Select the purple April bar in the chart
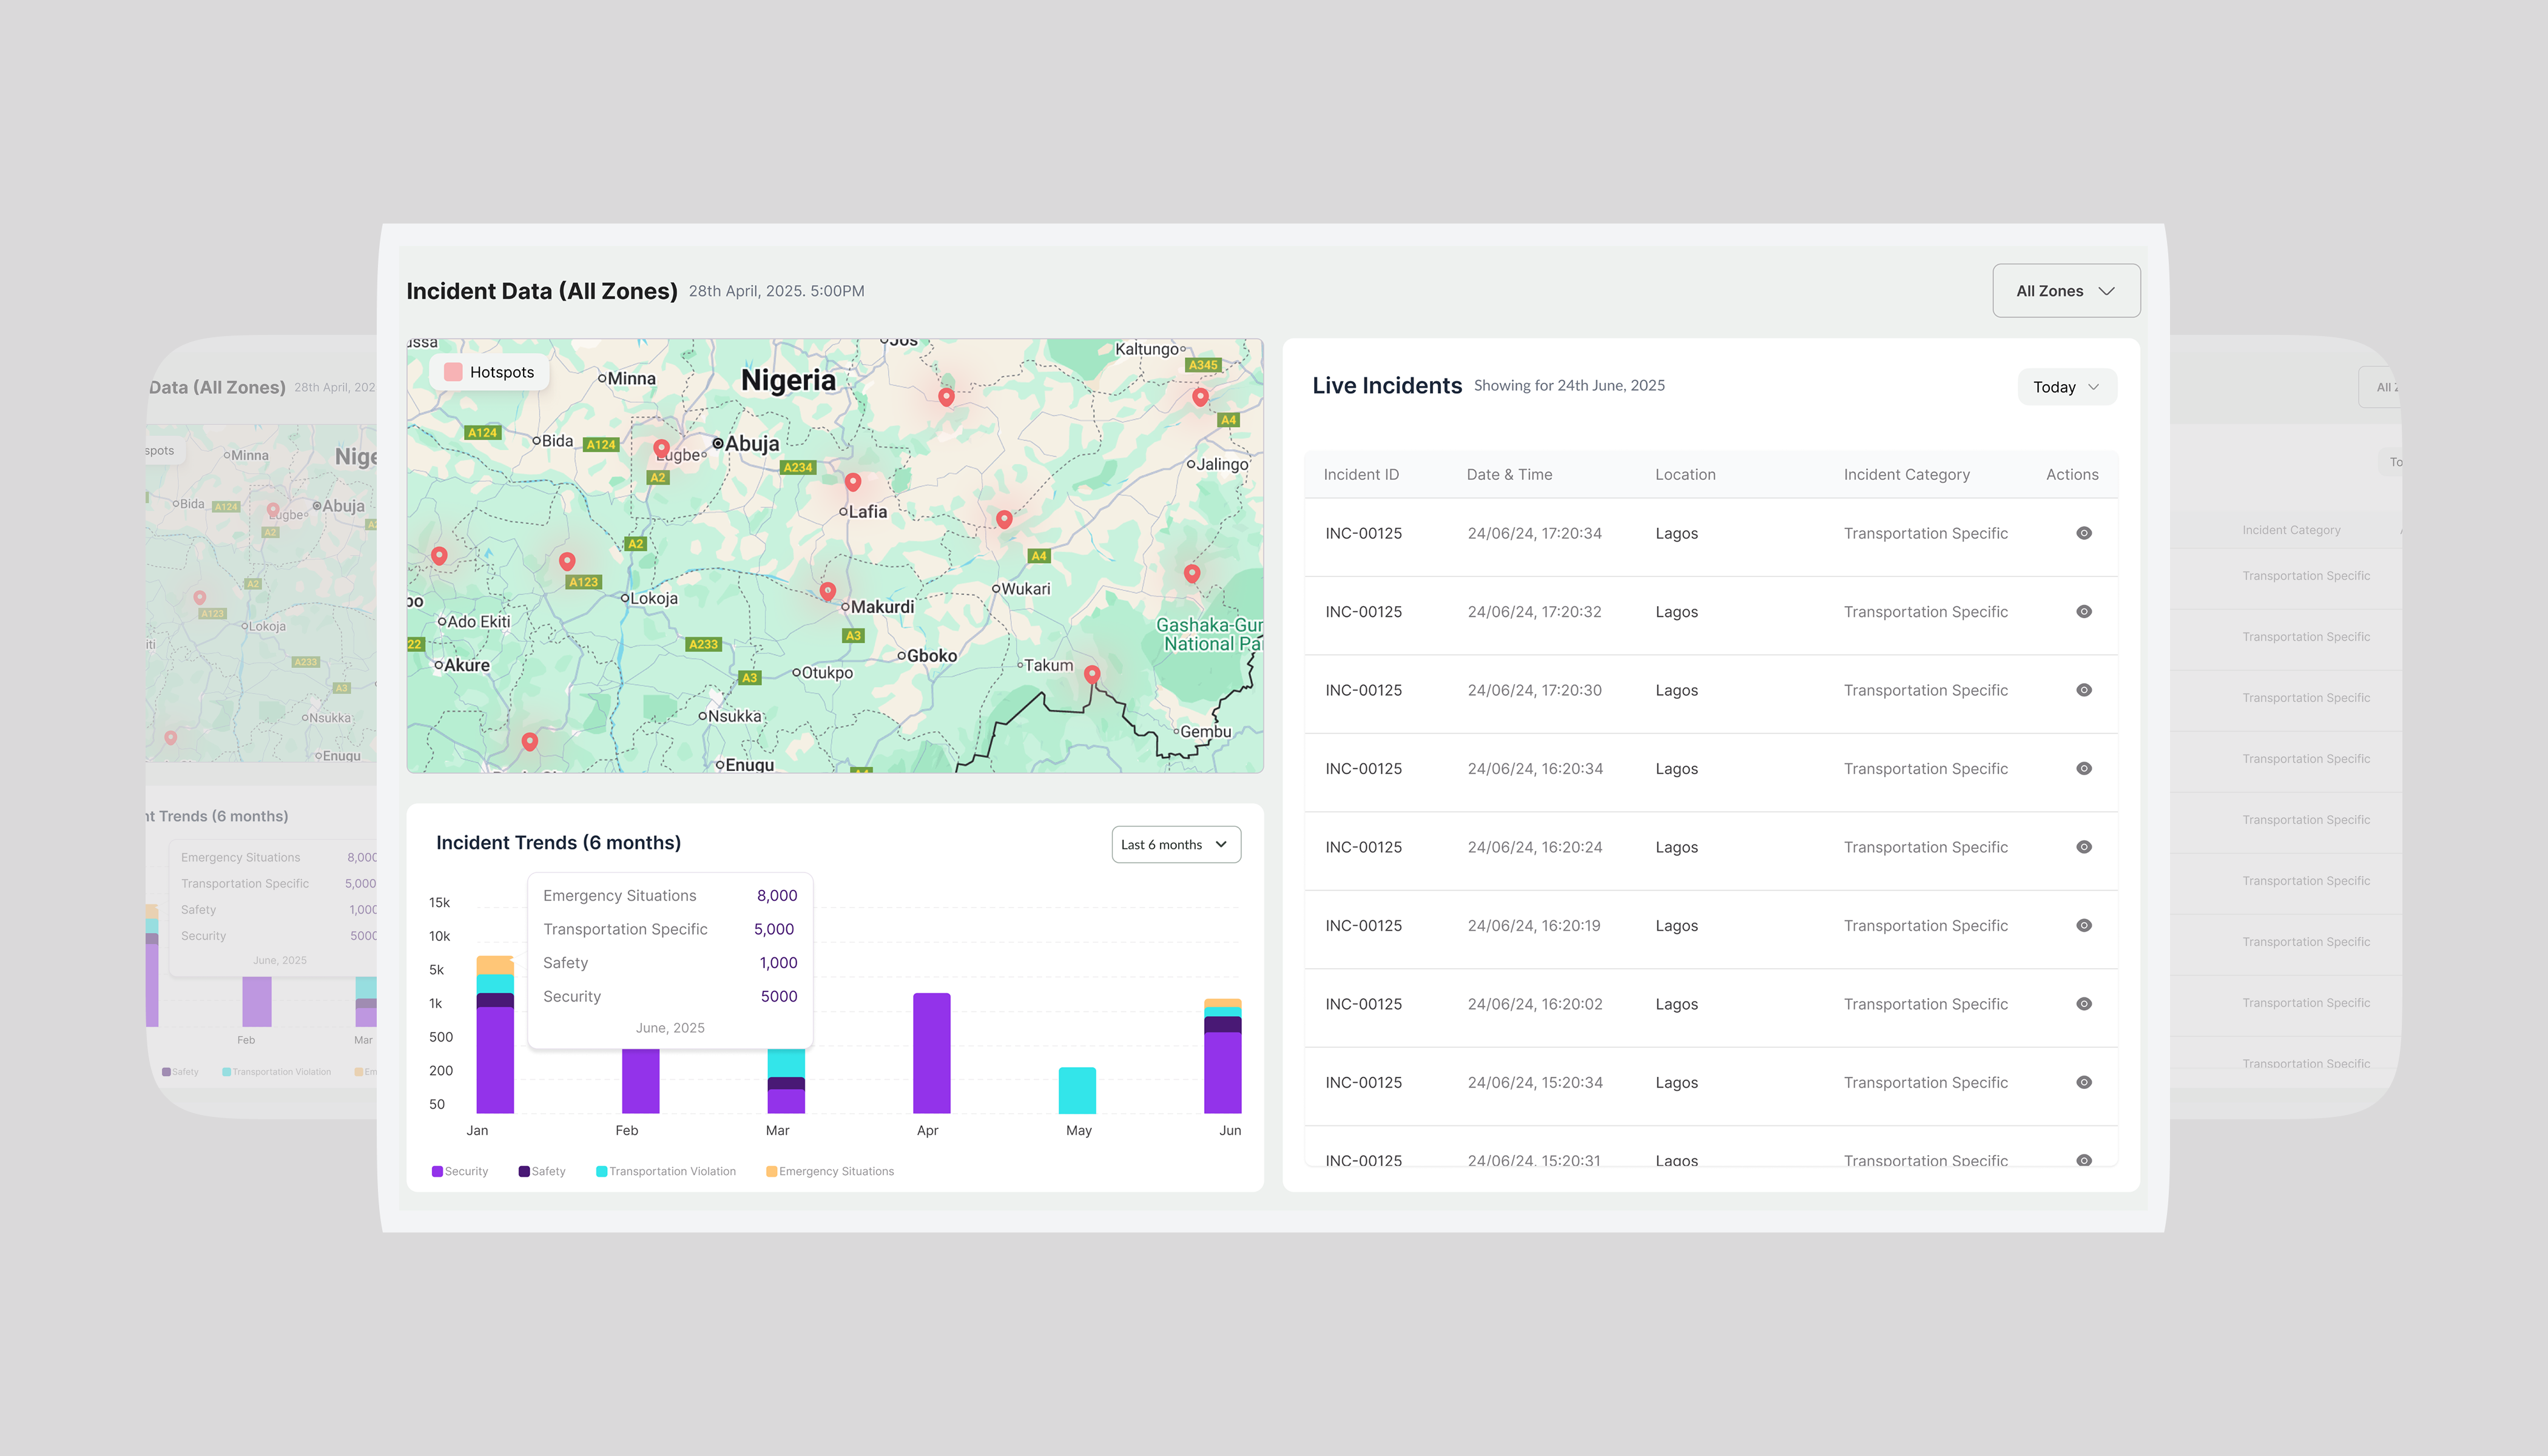This screenshot has height=1456, width=2548. tap(932, 1053)
